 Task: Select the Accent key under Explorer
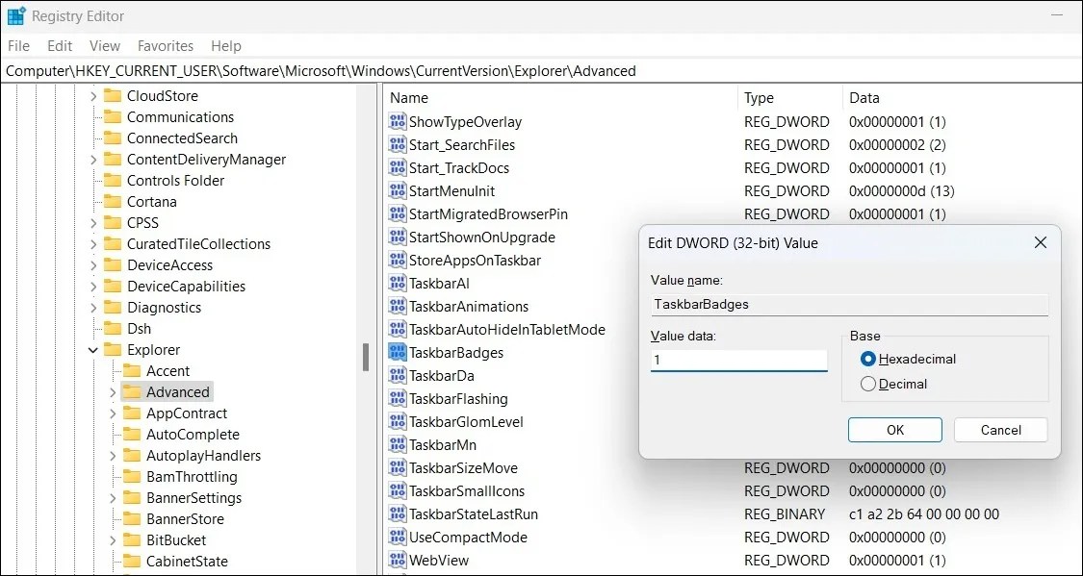coord(168,371)
